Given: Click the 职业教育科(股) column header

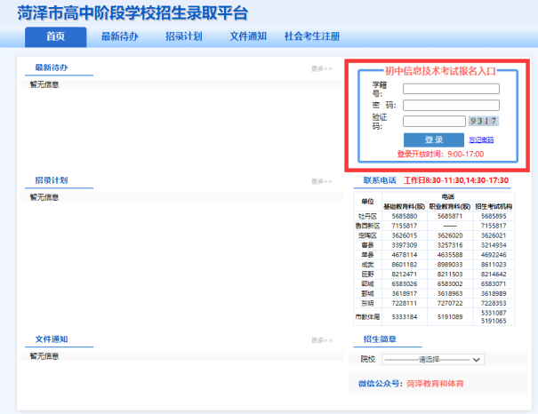Looking at the screenshot, I should pos(450,206).
